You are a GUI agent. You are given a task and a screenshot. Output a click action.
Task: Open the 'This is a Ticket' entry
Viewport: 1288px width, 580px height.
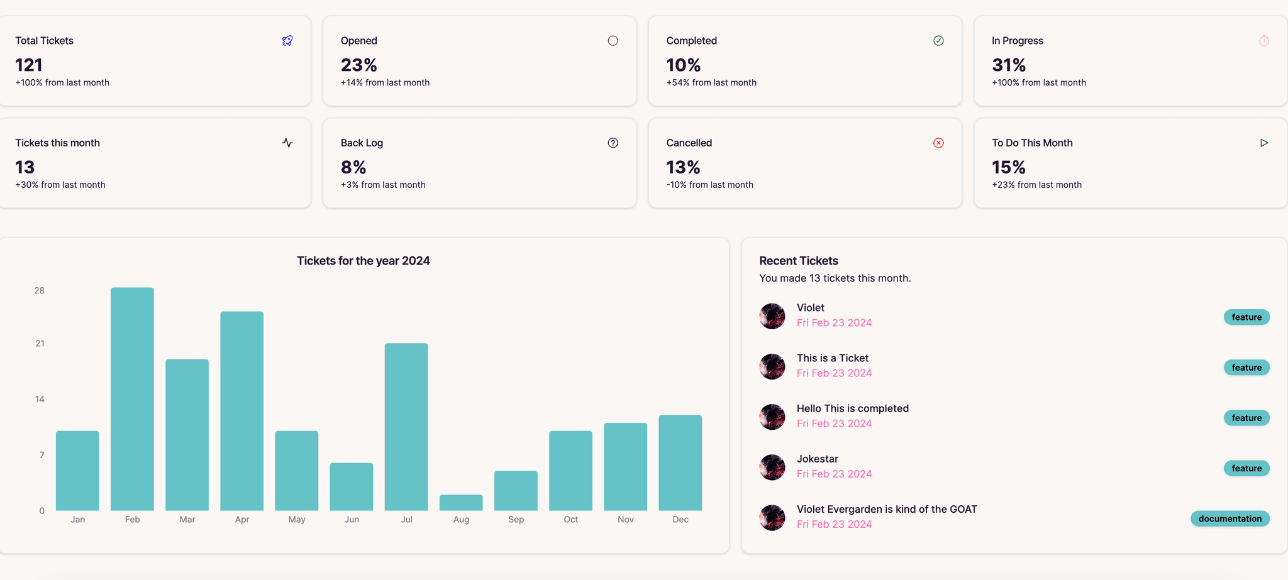(x=833, y=358)
